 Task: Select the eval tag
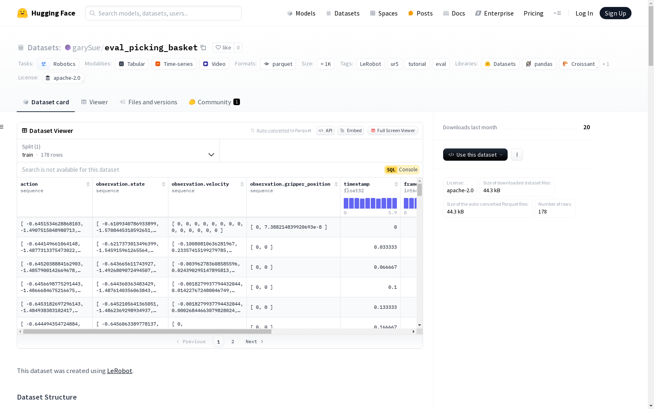point(441,64)
